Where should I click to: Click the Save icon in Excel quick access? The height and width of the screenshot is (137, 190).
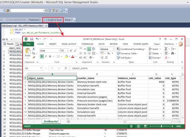(x=32, y=39)
